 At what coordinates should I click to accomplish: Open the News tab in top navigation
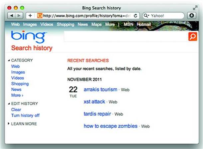point(83,24)
